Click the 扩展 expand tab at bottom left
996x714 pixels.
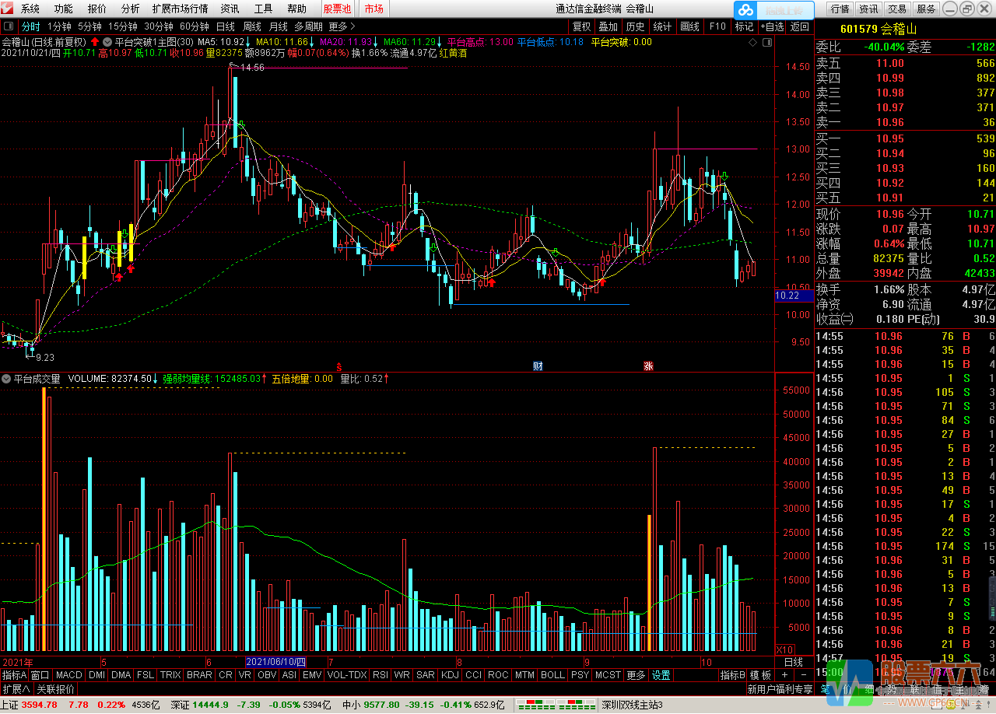click(16, 689)
